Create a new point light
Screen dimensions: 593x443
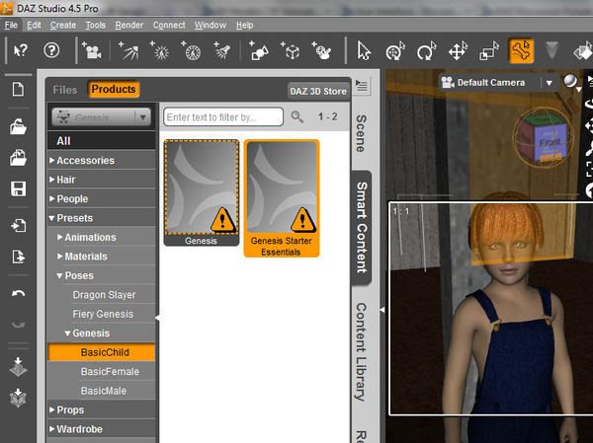coord(160,51)
